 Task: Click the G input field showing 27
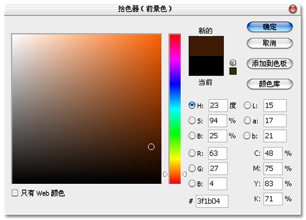[x=218, y=168]
